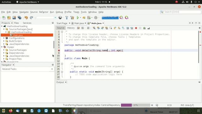Open the Run Project dropdown arrow
This screenshot has height=114, width=202.
pos(80,18)
